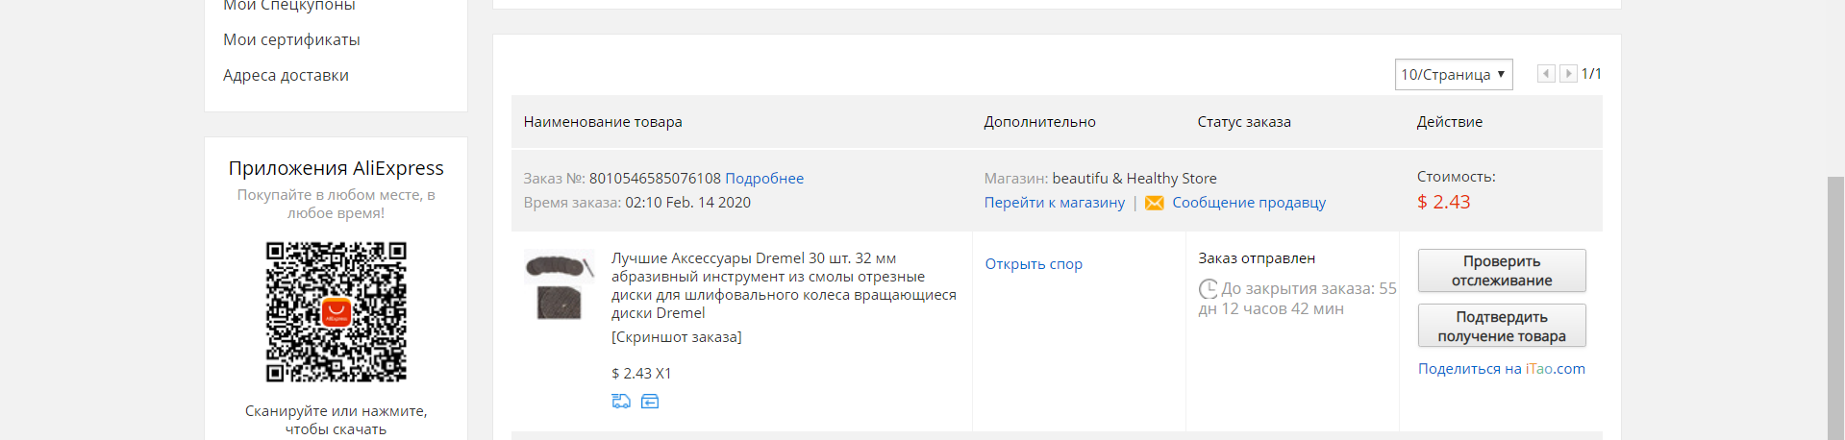Click the clock icon beside order closing time
Screen dimensions: 1845x440
[x=1208, y=288]
